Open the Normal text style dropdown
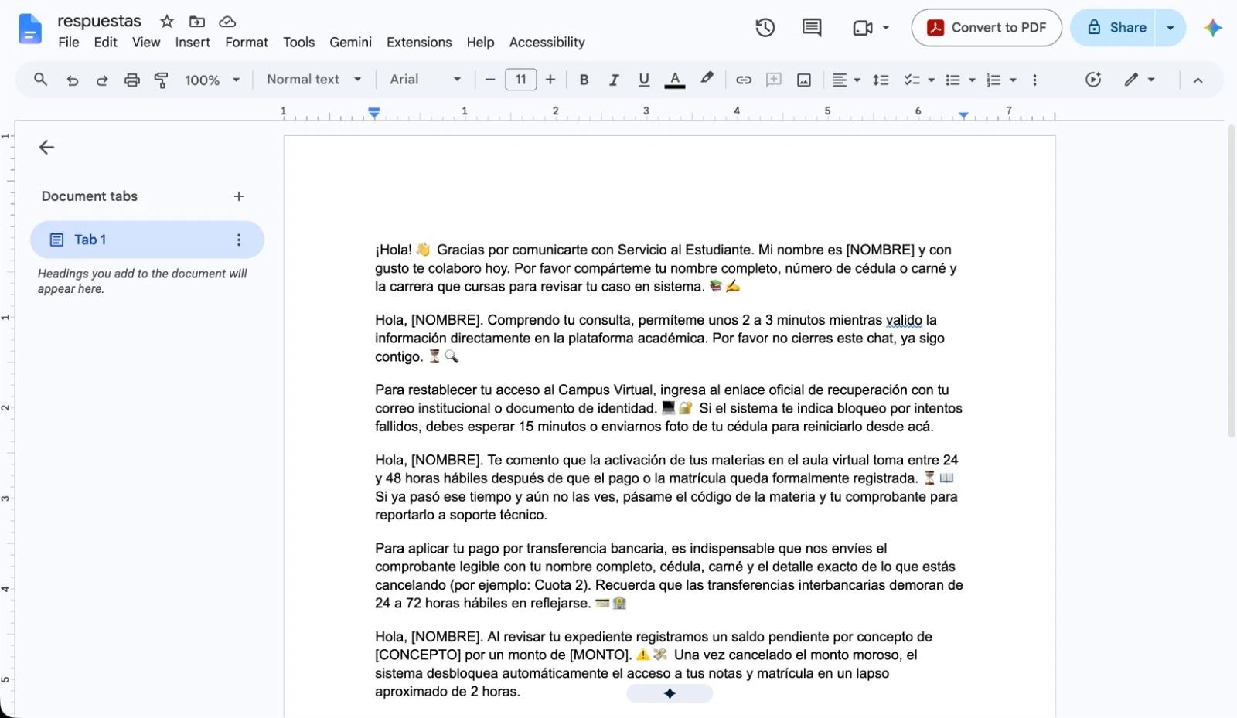 tap(314, 80)
